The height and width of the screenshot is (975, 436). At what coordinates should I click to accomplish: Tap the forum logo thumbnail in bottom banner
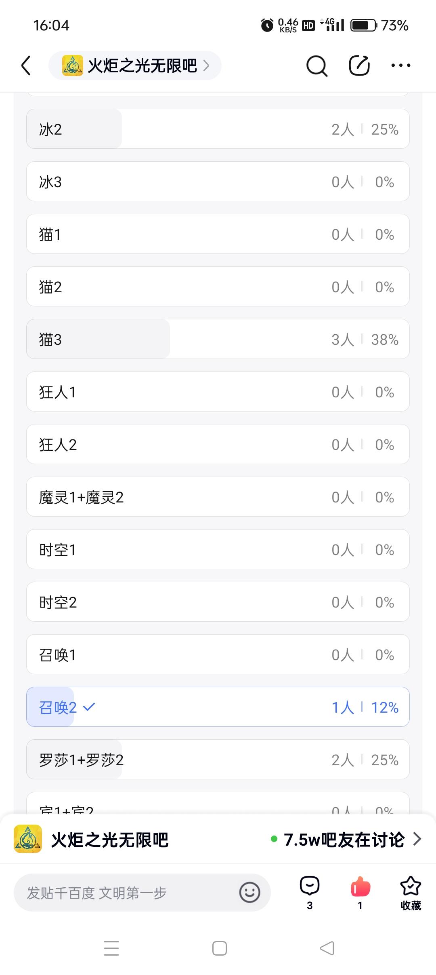28,839
